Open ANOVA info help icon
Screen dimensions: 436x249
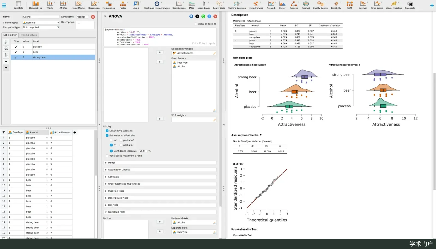209,16
